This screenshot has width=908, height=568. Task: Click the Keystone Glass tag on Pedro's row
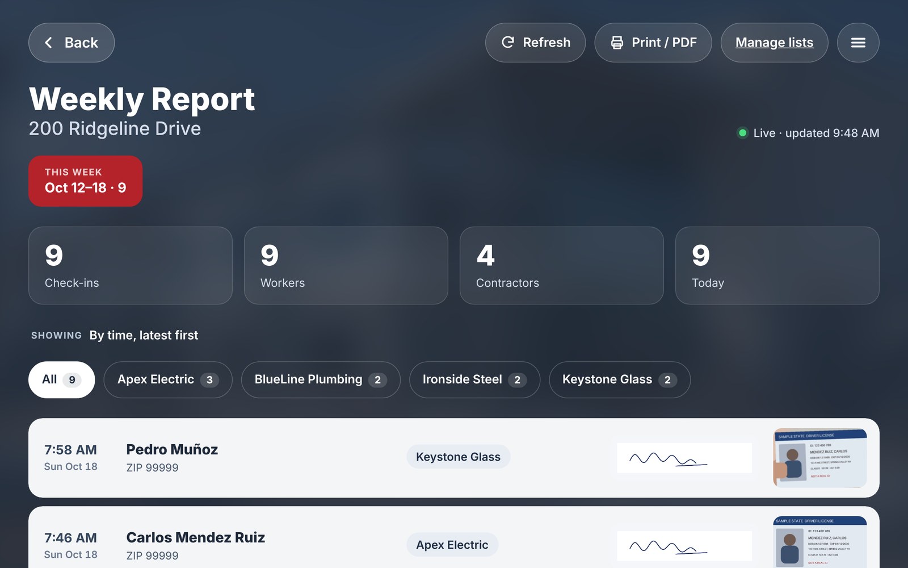pyautogui.click(x=458, y=457)
